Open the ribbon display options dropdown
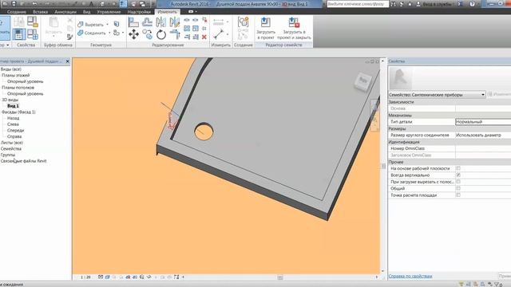This screenshot has width=511, height=287. [x=196, y=12]
